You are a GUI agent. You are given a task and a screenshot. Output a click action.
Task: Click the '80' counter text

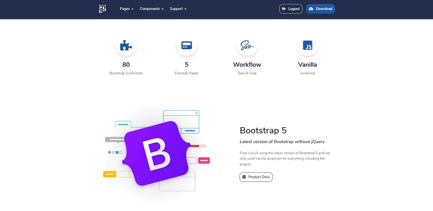point(126,65)
